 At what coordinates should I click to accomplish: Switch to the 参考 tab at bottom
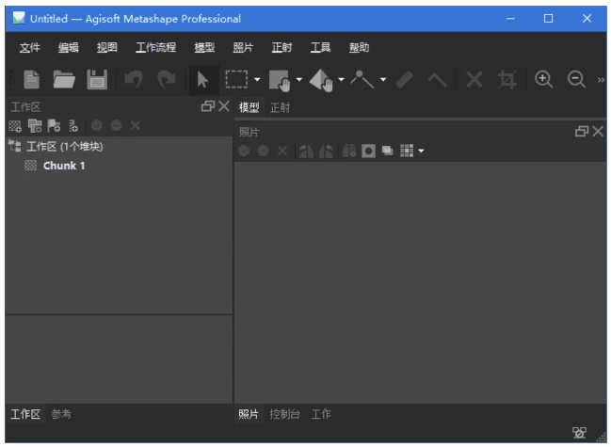tap(61, 414)
